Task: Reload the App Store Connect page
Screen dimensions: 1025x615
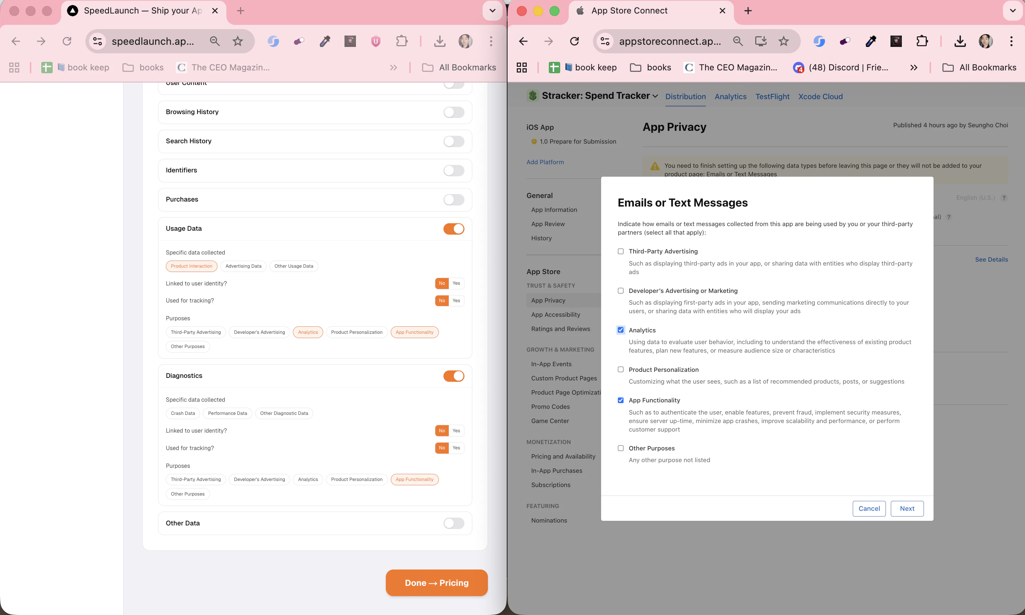Action: (574, 41)
